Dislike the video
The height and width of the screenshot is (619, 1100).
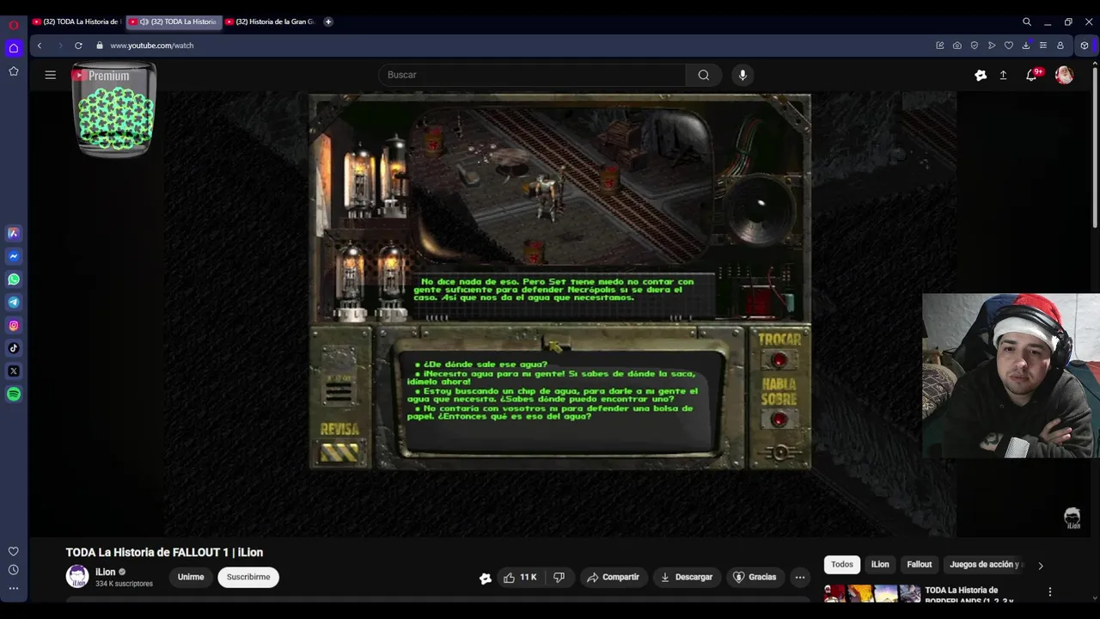pos(559,577)
